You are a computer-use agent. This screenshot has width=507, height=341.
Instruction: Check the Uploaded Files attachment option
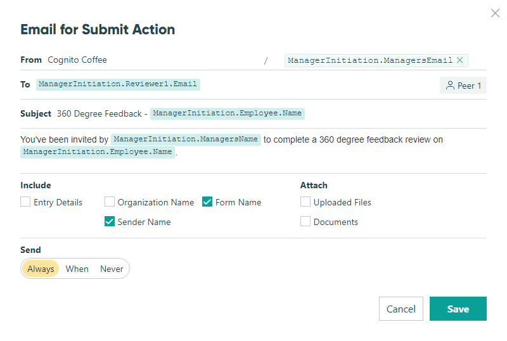coord(305,202)
